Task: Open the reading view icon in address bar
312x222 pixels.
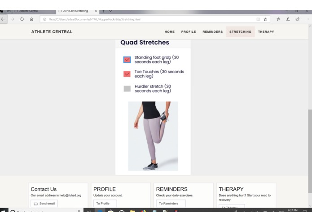Action: [258, 19]
